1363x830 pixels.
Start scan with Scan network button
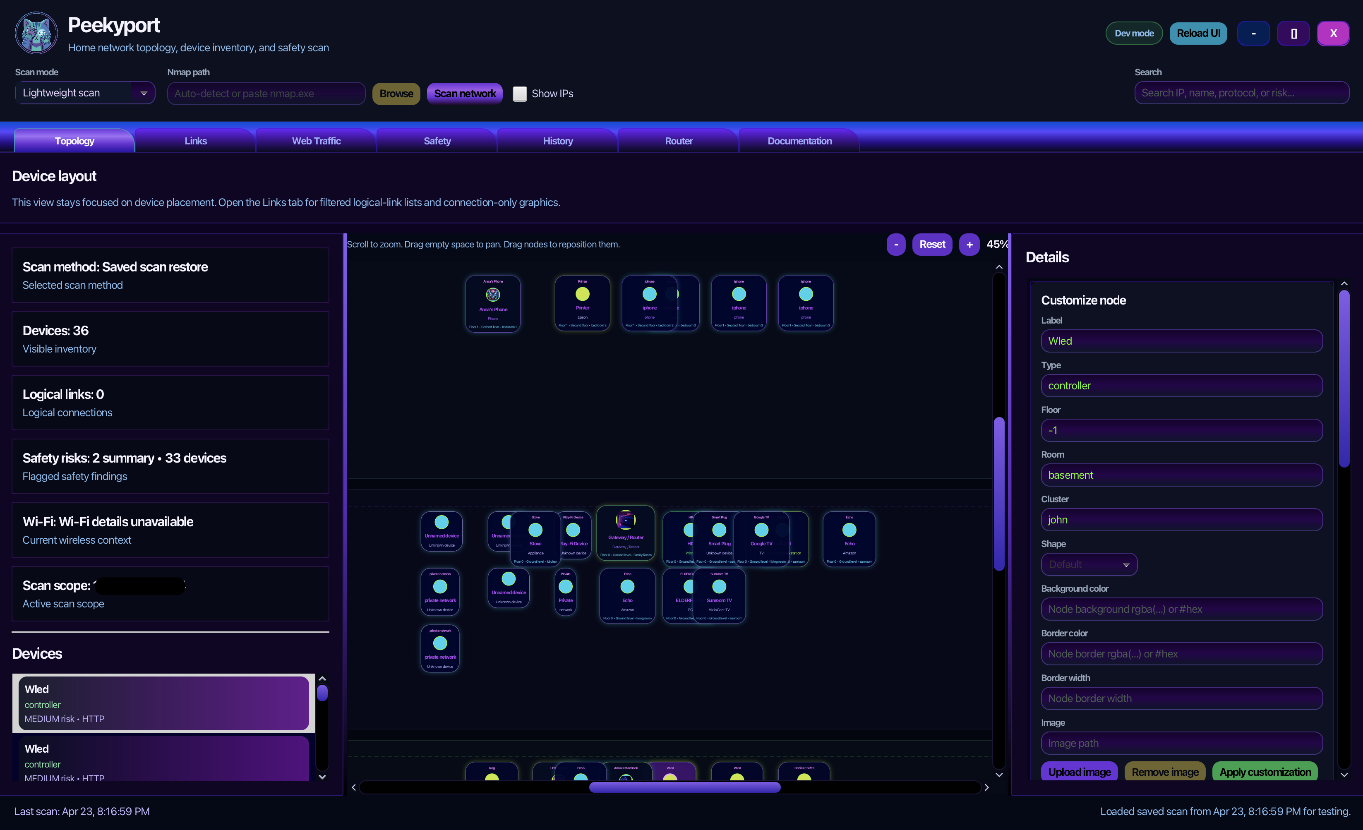[x=465, y=94]
